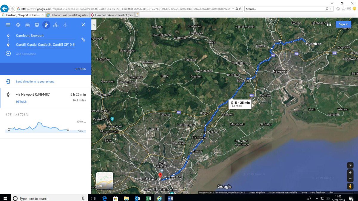Click the browser forward button
Screen dimensions: 358x201
click(x=12, y=9)
